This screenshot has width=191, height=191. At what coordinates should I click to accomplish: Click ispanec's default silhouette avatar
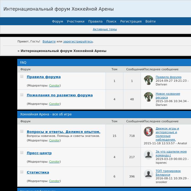pos(149,155)
